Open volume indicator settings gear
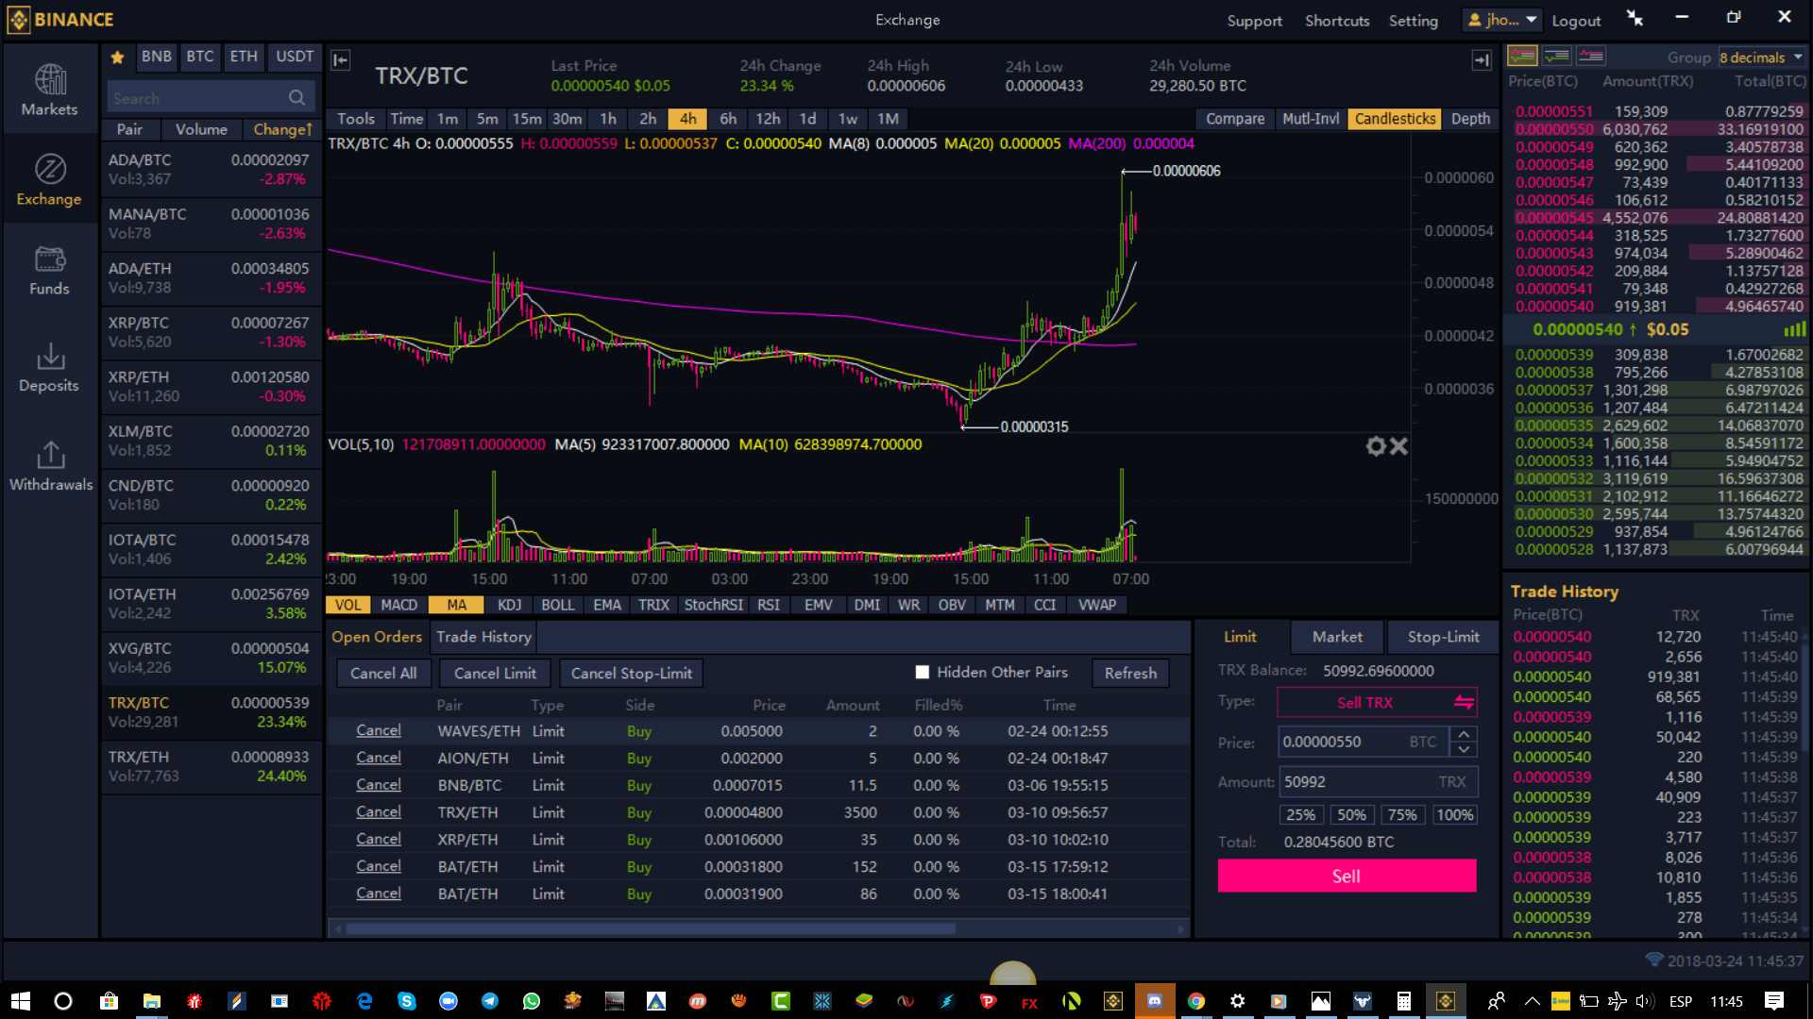The width and height of the screenshot is (1813, 1019). (x=1375, y=446)
